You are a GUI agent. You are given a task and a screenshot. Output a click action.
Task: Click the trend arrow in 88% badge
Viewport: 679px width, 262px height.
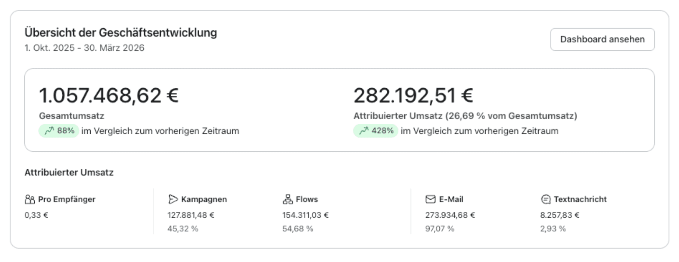coord(49,131)
